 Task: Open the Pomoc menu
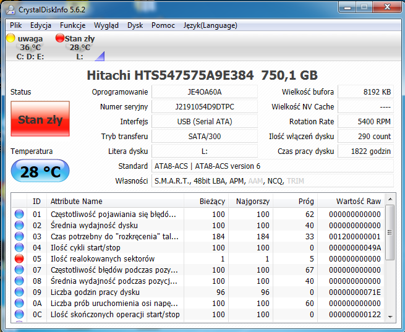[x=163, y=25]
